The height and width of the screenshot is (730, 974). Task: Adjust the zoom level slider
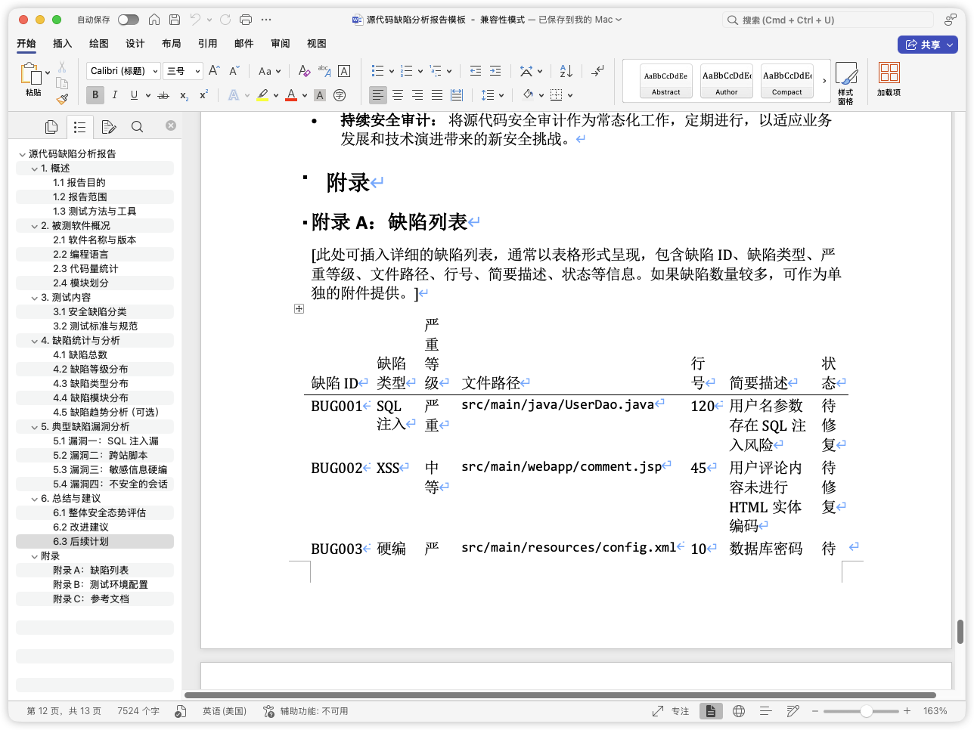coord(867,711)
